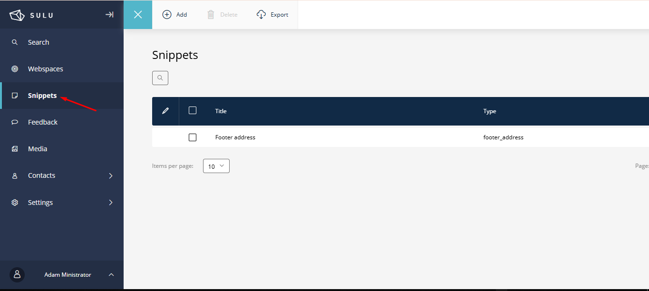Open the items per page dropdown
The height and width of the screenshot is (291, 649).
216,165
